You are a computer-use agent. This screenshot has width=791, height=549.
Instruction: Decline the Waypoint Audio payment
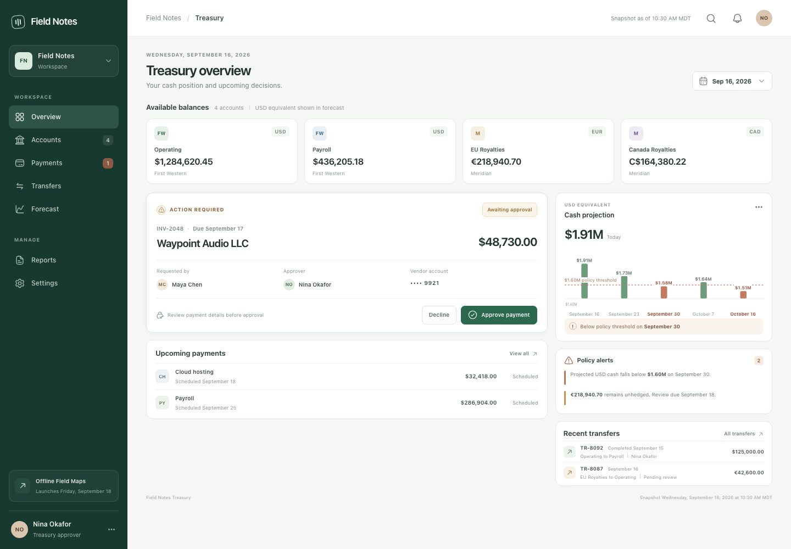coord(439,315)
